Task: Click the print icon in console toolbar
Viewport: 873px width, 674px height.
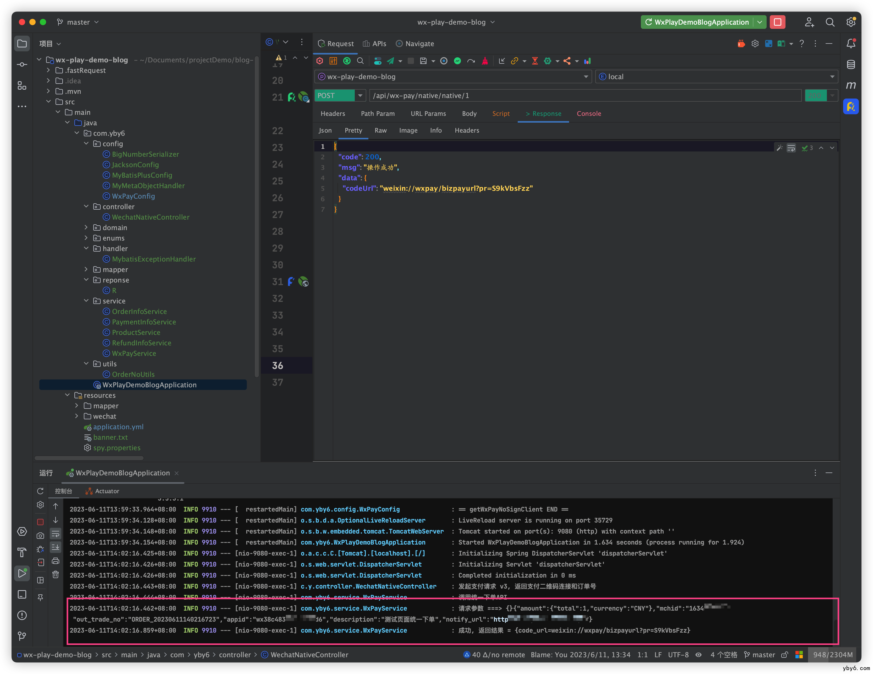Action: pyautogui.click(x=56, y=561)
